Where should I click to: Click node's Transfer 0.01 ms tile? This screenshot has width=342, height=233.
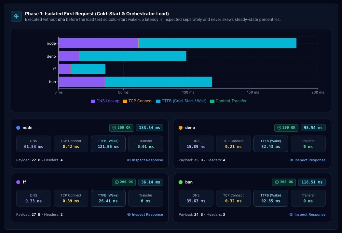(x=146, y=144)
